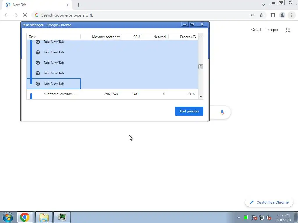298x223 pixels.
Task: Sort by Task column header
Action: (54, 37)
